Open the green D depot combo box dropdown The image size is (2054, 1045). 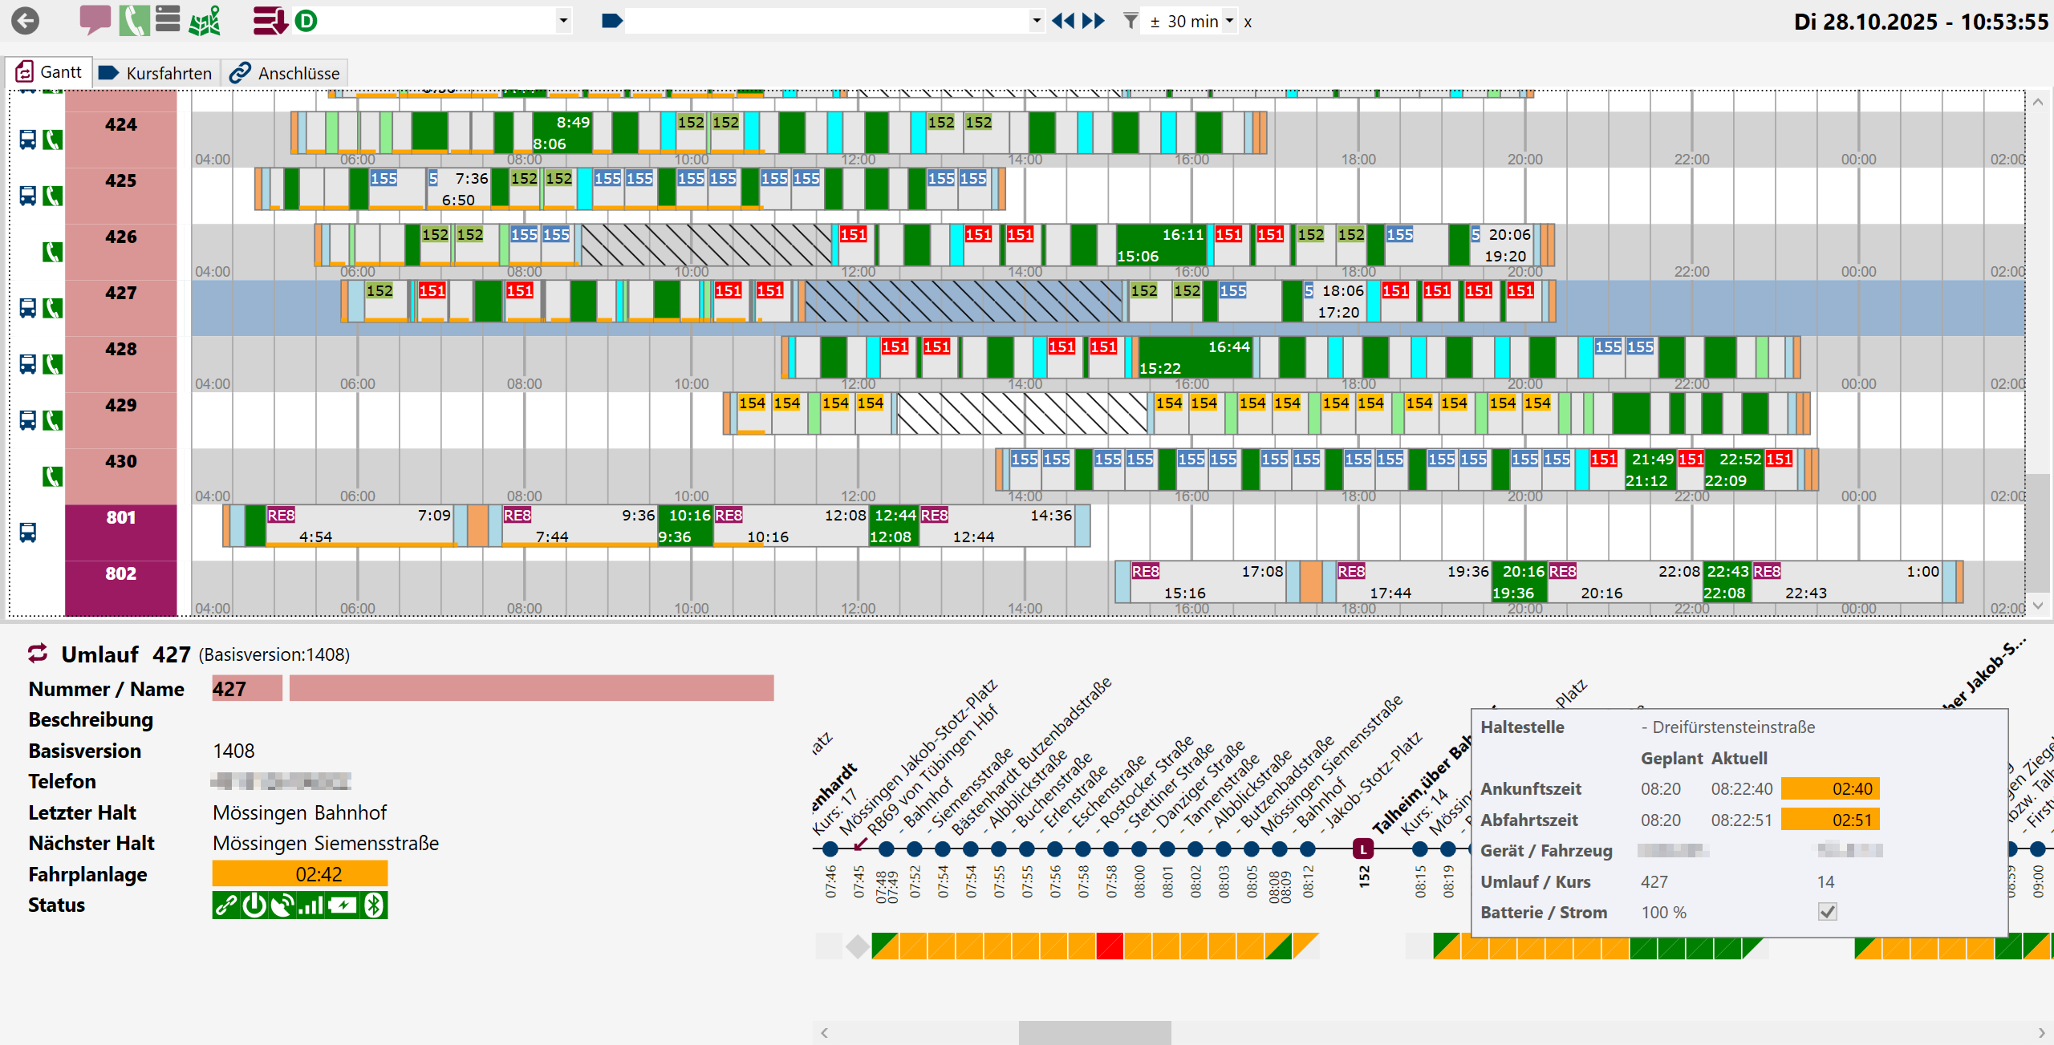pos(563,21)
